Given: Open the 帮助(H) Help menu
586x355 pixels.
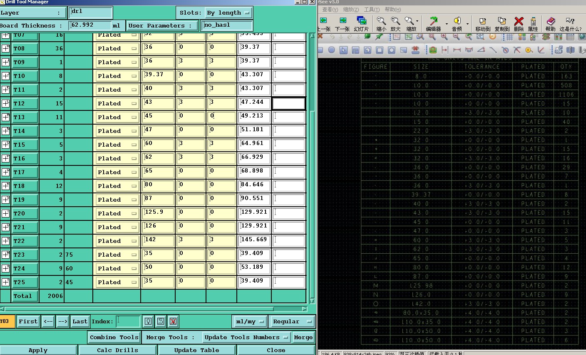Looking at the screenshot, I should (x=393, y=10).
